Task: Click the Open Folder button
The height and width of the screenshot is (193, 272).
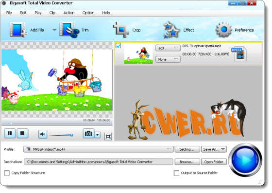Action: [214, 162]
